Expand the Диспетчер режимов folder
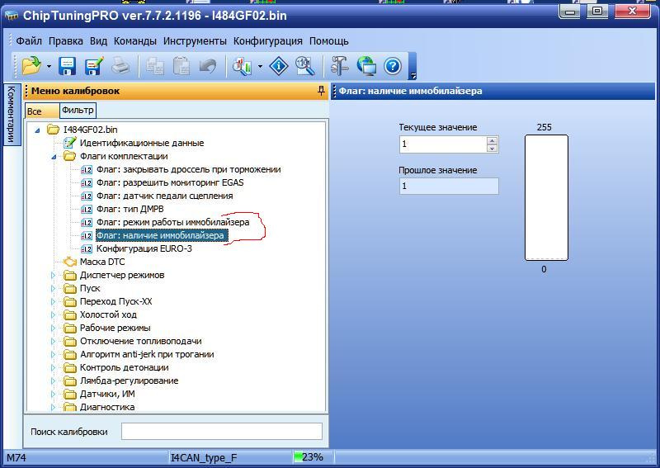The image size is (660, 468). click(x=53, y=275)
